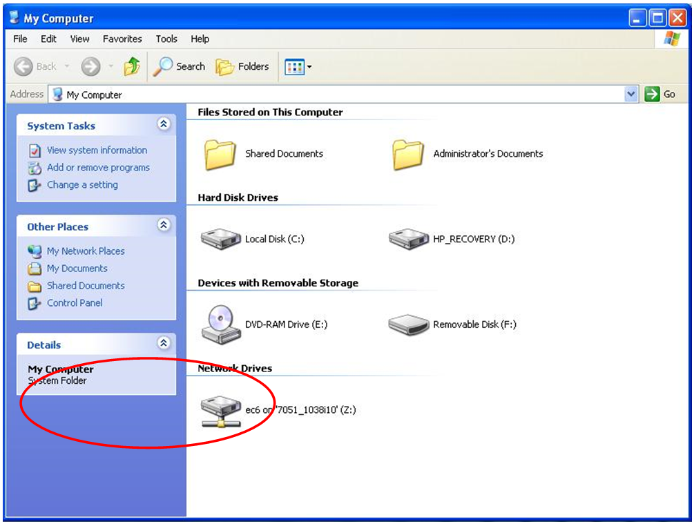Select the HP_RECOVERY (D:) drive icon

[x=409, y=240]
